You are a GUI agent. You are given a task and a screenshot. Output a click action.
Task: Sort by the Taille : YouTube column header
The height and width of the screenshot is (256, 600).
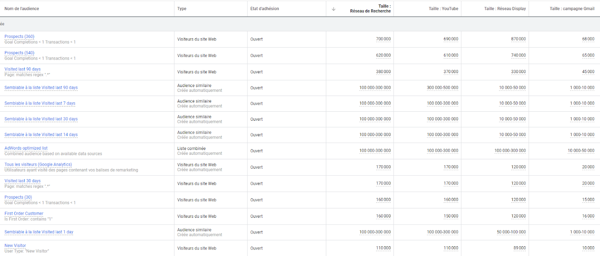click(x=443, y=9)
